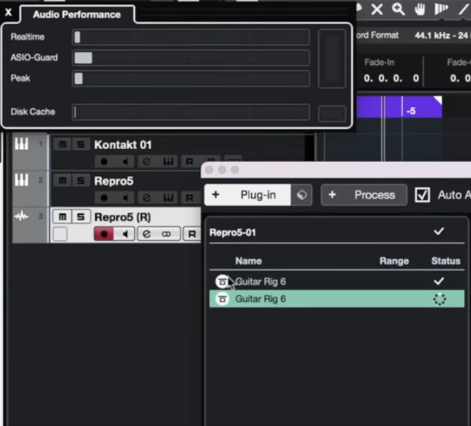
Task: Open channel settings (e) for Repro5 (R)
Action: pos(147,234)
